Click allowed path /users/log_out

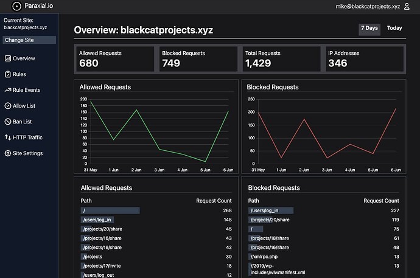tap(156, 275)
